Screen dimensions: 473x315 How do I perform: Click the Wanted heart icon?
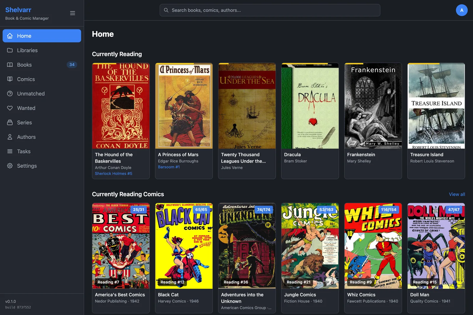(10, 108)
